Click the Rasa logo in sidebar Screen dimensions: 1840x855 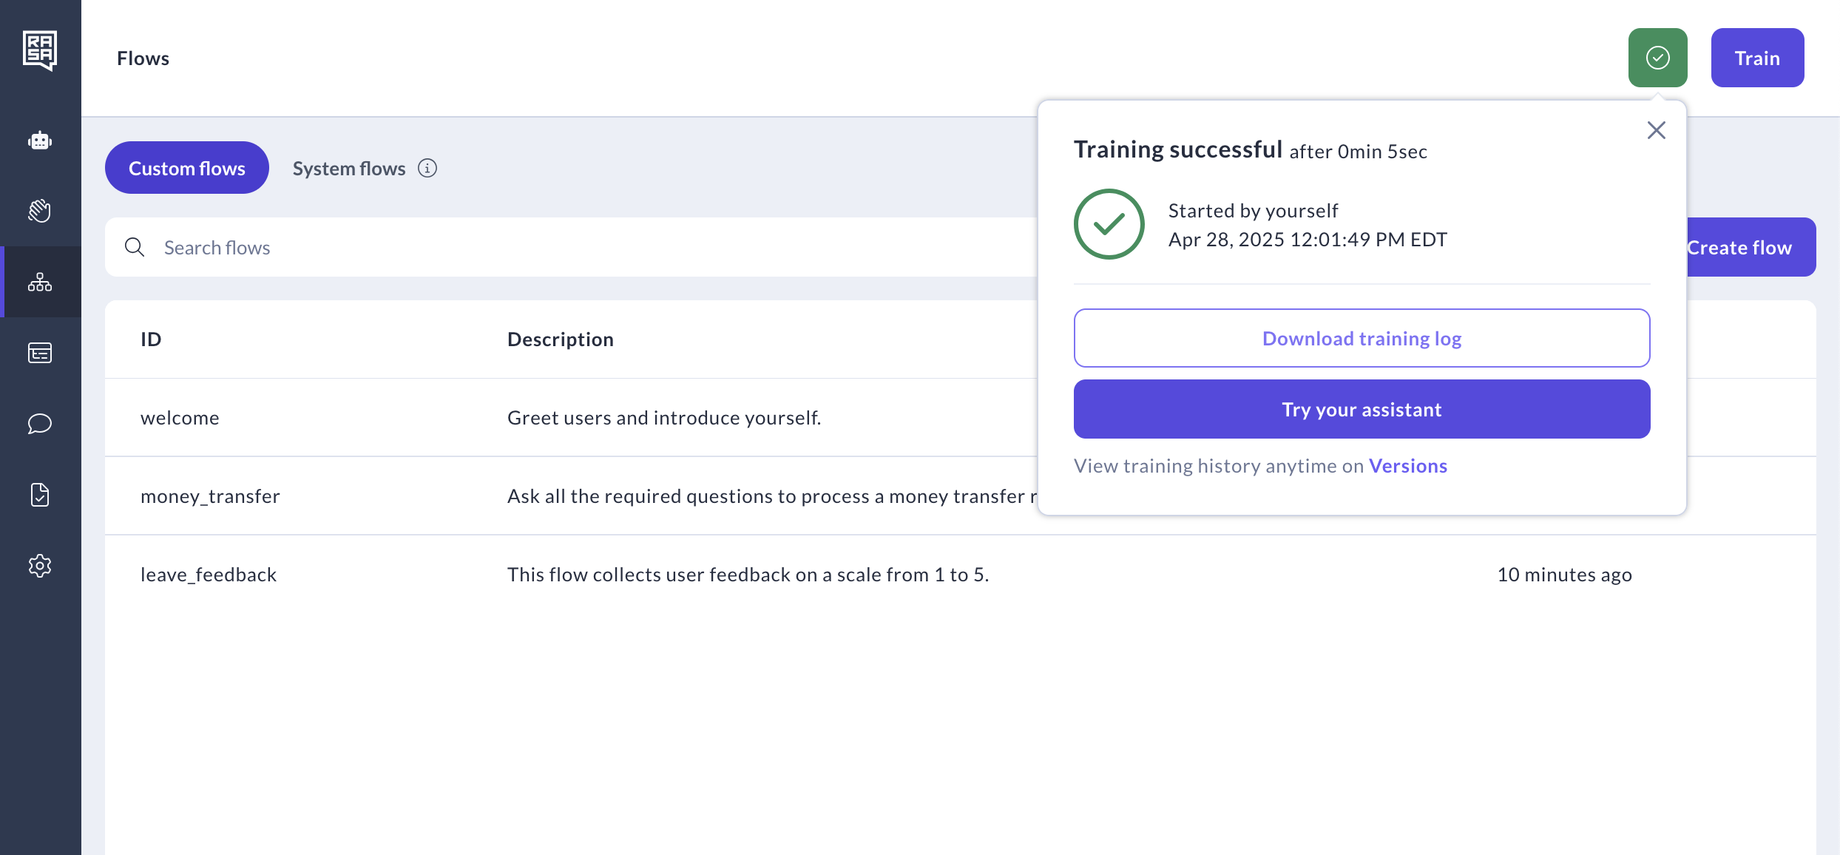pyautogui.click(x=40, y=50)
